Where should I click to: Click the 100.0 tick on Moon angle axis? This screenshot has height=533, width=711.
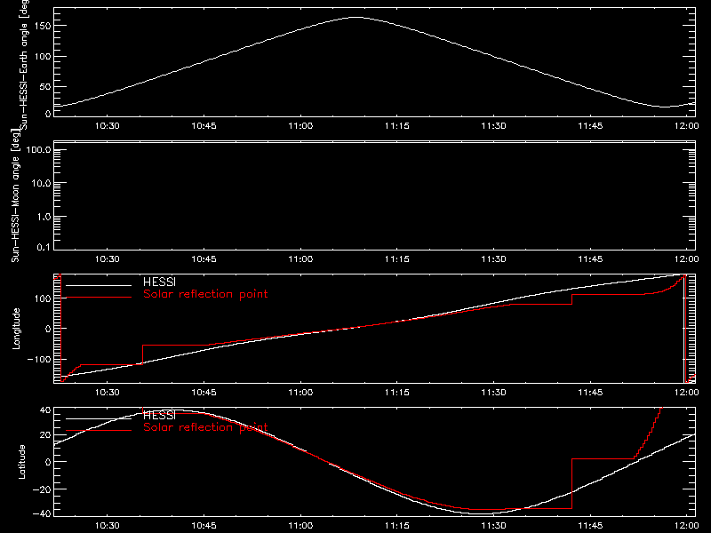(38, 149)
